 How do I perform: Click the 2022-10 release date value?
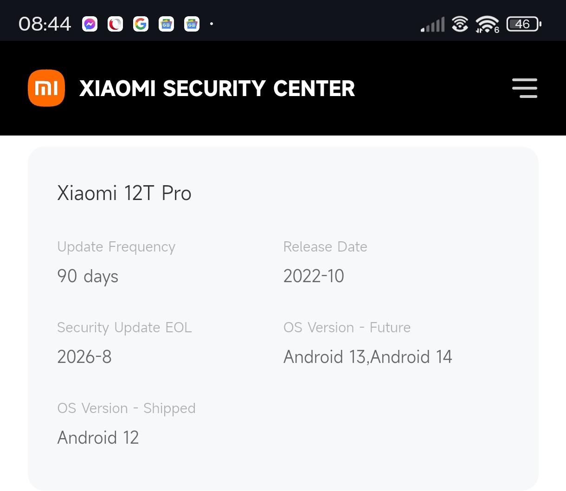314,276
